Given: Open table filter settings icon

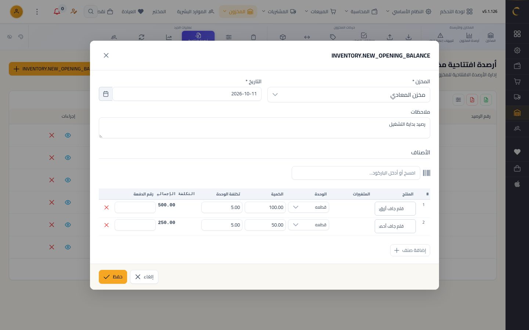Looking at the screenshot, I should 458,100.
